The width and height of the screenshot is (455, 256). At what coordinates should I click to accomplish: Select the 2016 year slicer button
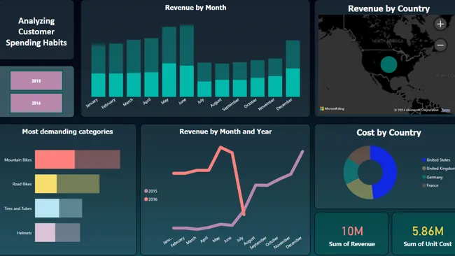(x=36, y=103)
